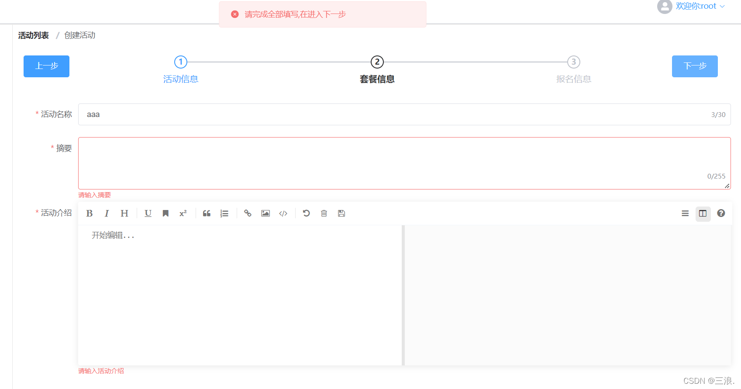Viewport: 741px width, 389px height.
Task: Insert a hyperlink via link icon
Action: tap(248, 213)
